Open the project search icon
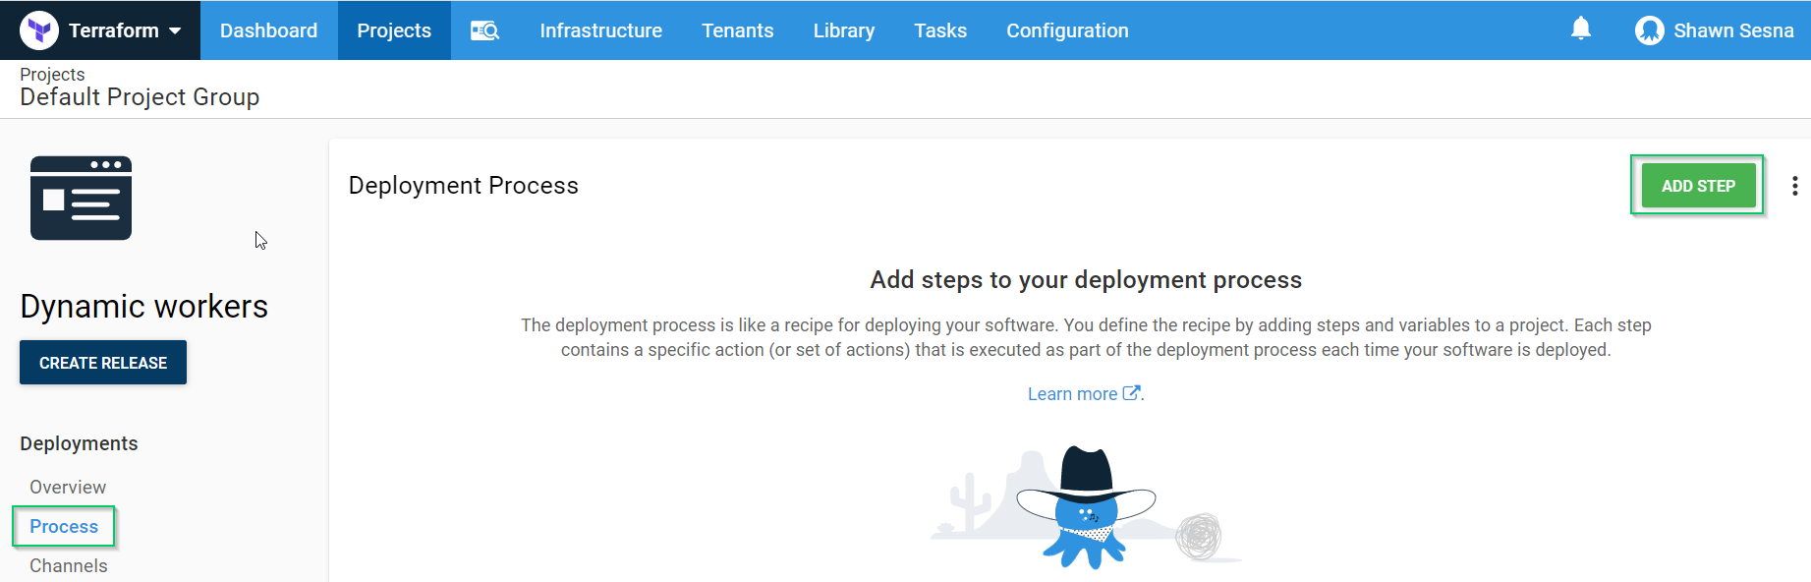Screen dimensions: 1811x582 tap(484, 30)
